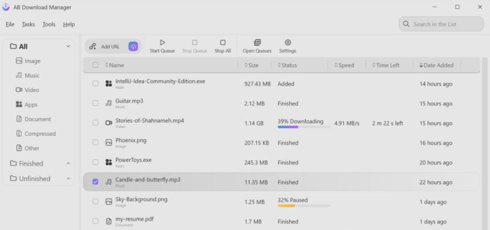Screen dimensions: 490x230
Task: Open the Tools menu
Action: click(49, 24)
